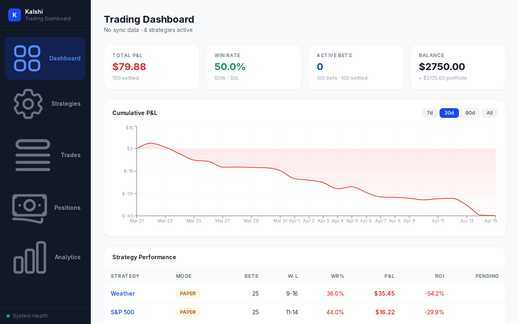Click the PAPER badge in Weather row
Image resolution: width=519 pixels, height=324 pixels.
tap(188, 294)
